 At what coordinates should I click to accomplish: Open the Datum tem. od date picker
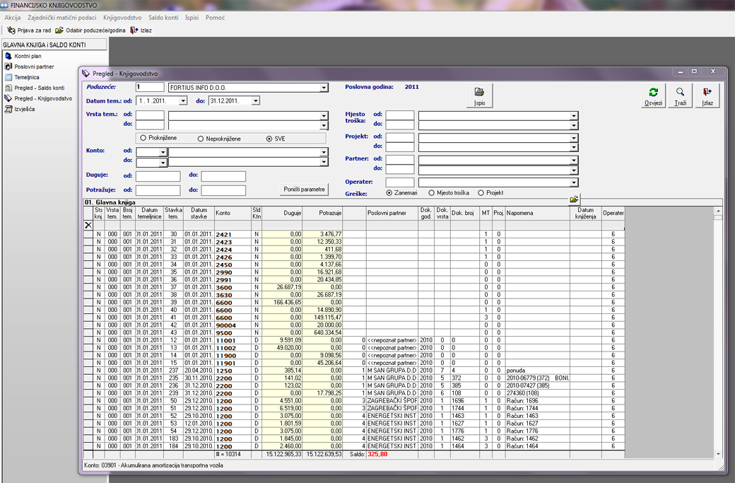(183, 101)
